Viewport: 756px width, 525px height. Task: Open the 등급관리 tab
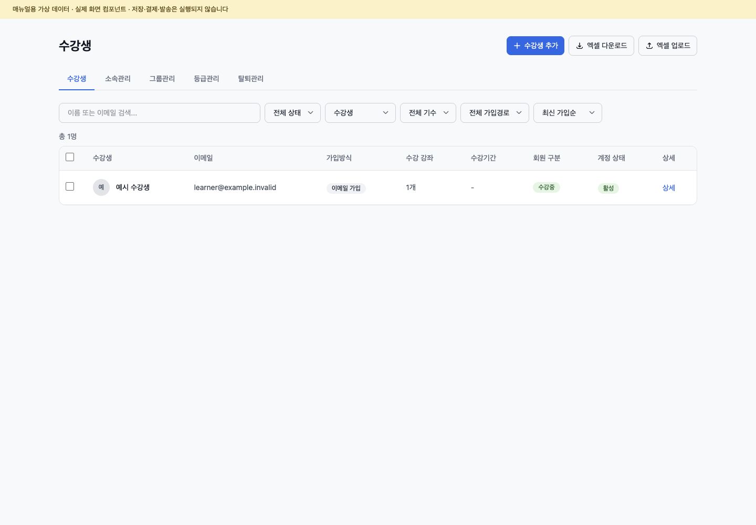pos(206,79)
